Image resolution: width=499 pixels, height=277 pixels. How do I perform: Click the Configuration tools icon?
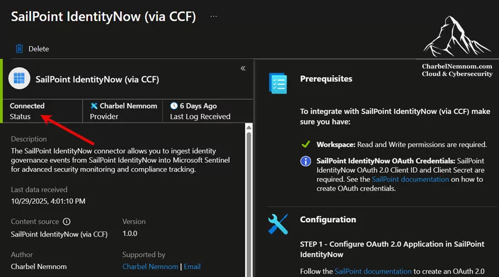(x=278, y=224)
